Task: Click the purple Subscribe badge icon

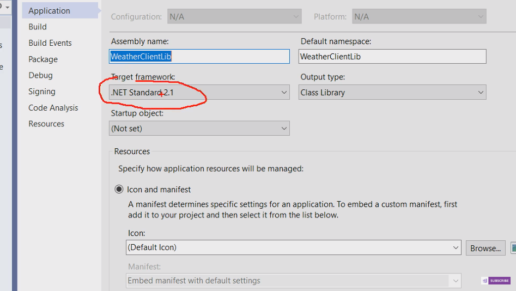Action: tap(496, 281)
